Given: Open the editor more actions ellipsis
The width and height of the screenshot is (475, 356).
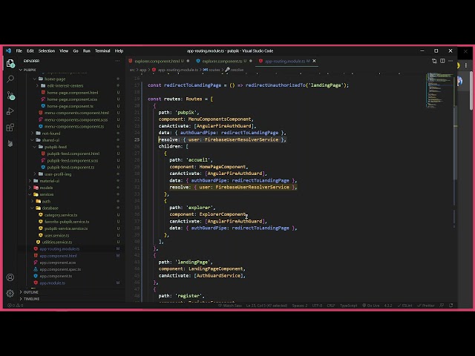Looking at the screenshot, I should tap(451, 61).
